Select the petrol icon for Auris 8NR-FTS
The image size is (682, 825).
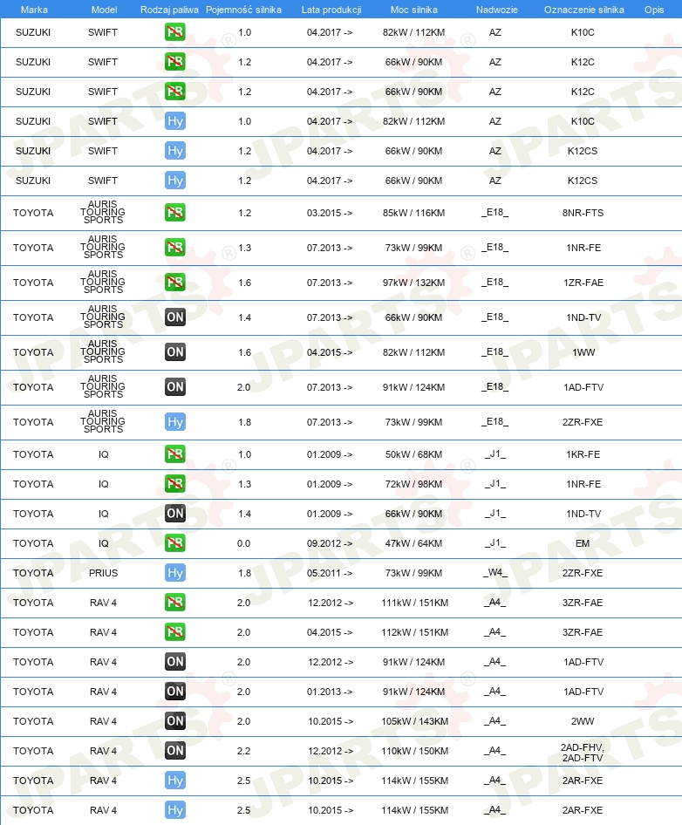click(174, 213)
